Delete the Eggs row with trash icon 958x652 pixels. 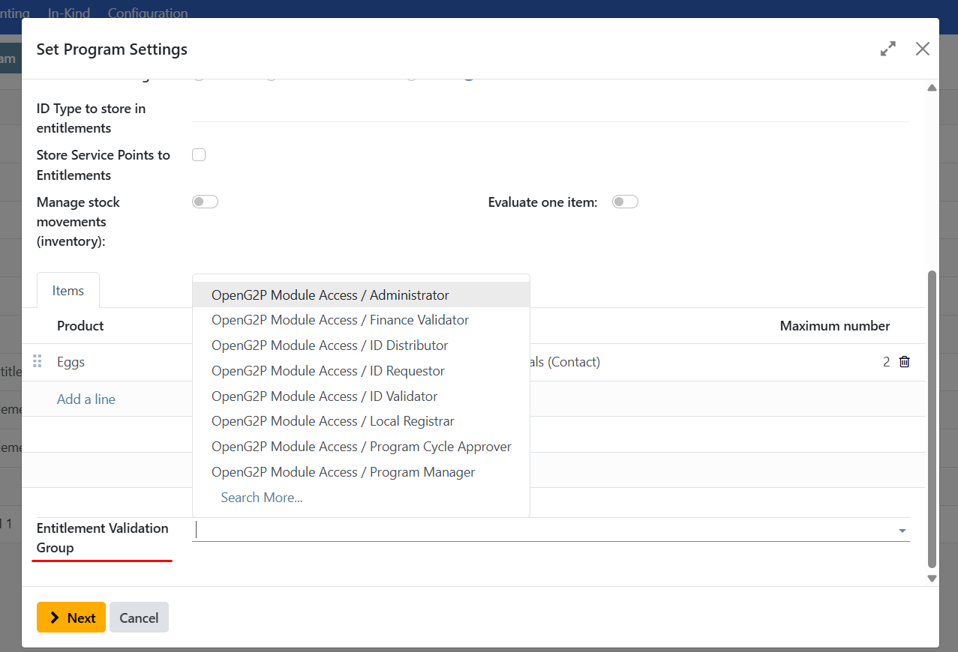pyautogui.click(x=905, y=362)
